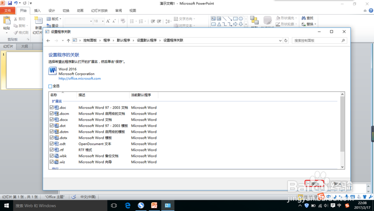Screen dimensions: 374x211
Task: Check the Select All (全选) checkbox
Action: 50,86
